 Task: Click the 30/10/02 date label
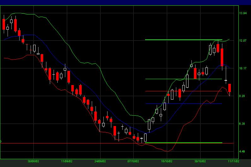[x=200, y=161]
